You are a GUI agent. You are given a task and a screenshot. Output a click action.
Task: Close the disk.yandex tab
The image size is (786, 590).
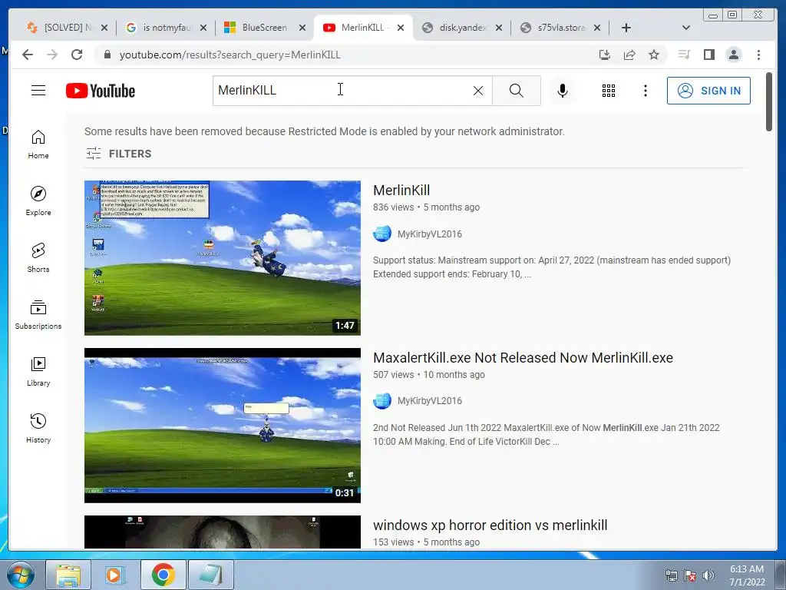[499, 28]
